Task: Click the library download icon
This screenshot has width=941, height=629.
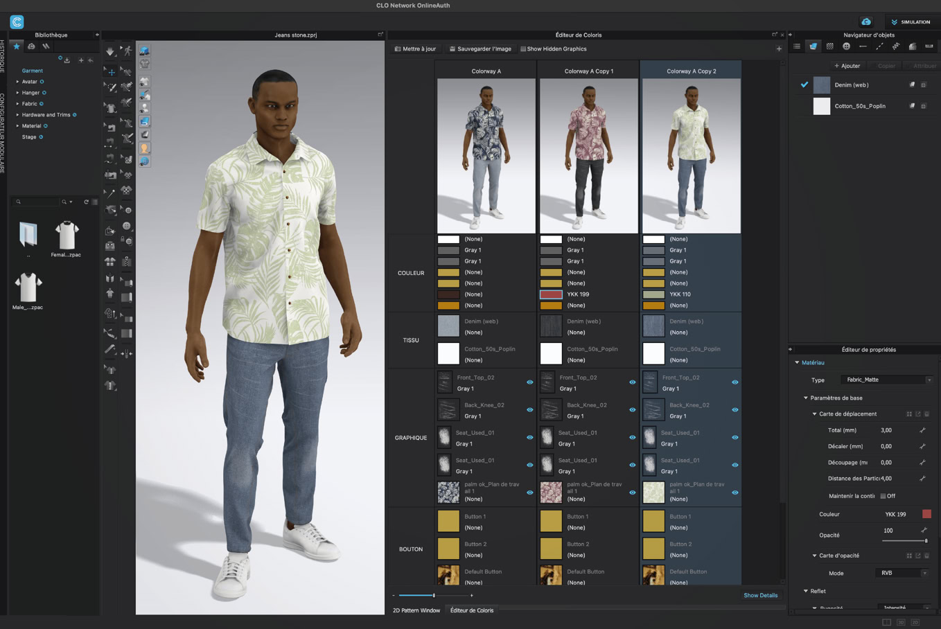Action: 67,60
